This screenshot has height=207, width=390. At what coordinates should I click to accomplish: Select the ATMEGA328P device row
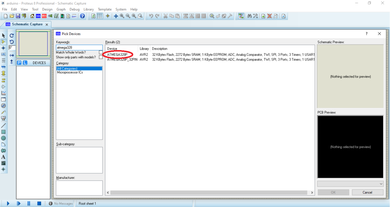pyautogui.click(x=117, y=55)
